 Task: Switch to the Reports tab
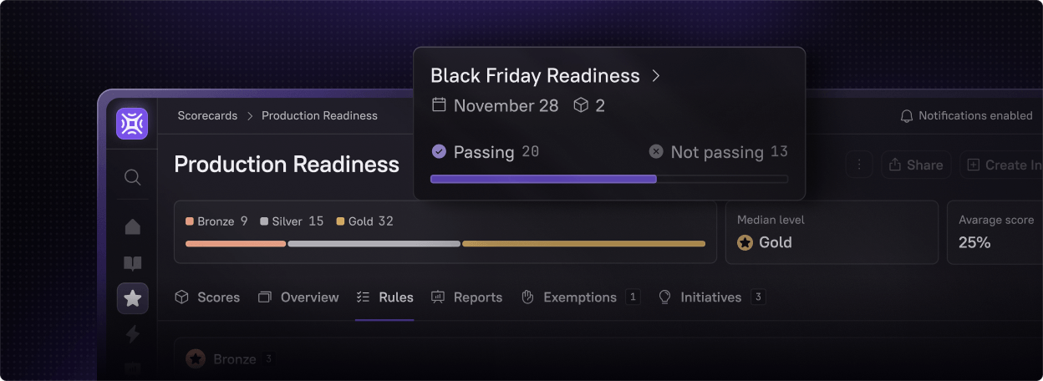(x=466, y=297)
